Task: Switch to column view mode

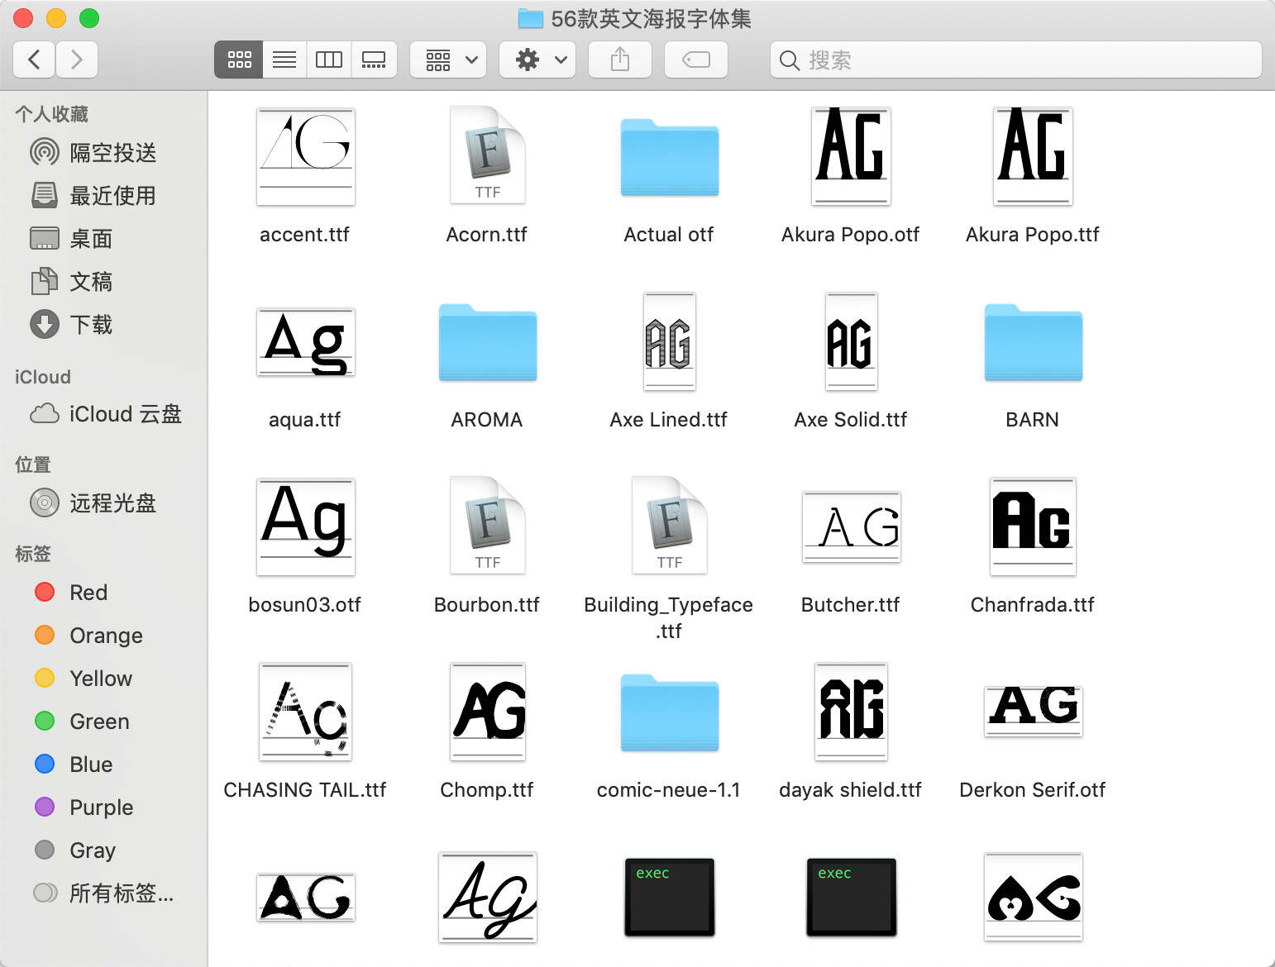Action: coord(328,60)
